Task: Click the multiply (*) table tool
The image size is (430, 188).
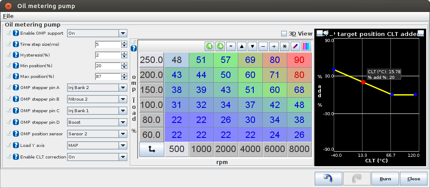Action: tap(284, 46)
